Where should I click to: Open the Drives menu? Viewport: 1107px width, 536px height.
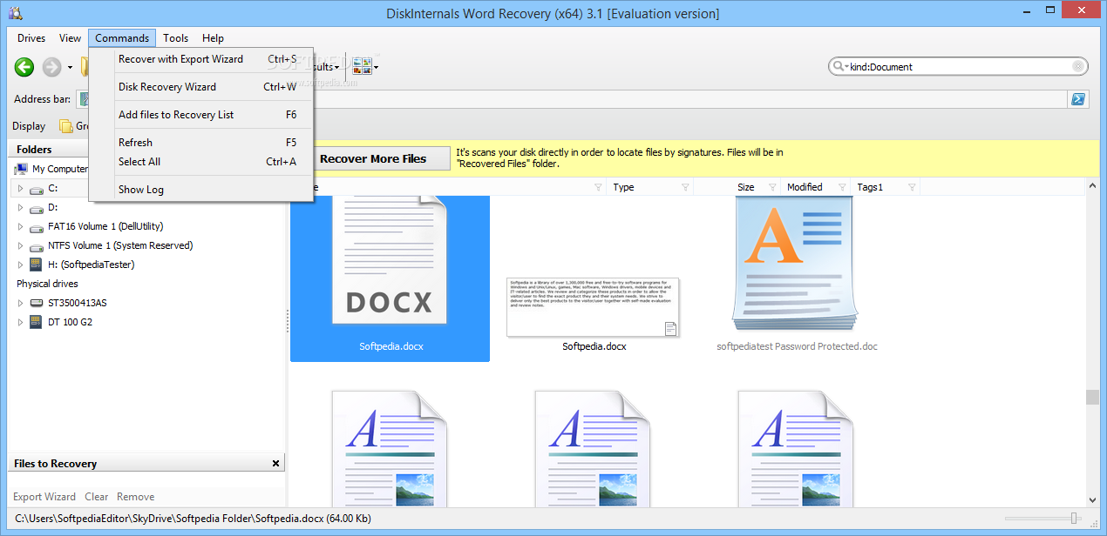coord(31,38)
